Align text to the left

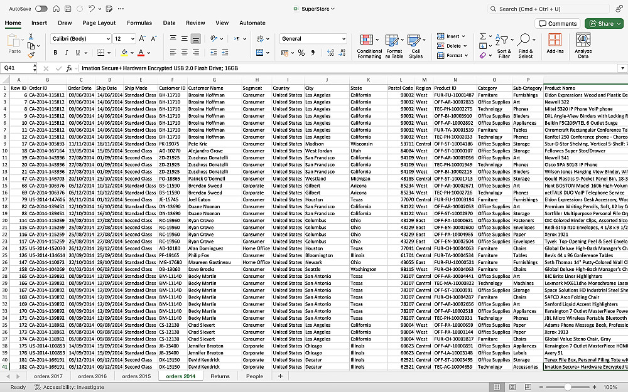pyautogui.click(x=173, y=53)
